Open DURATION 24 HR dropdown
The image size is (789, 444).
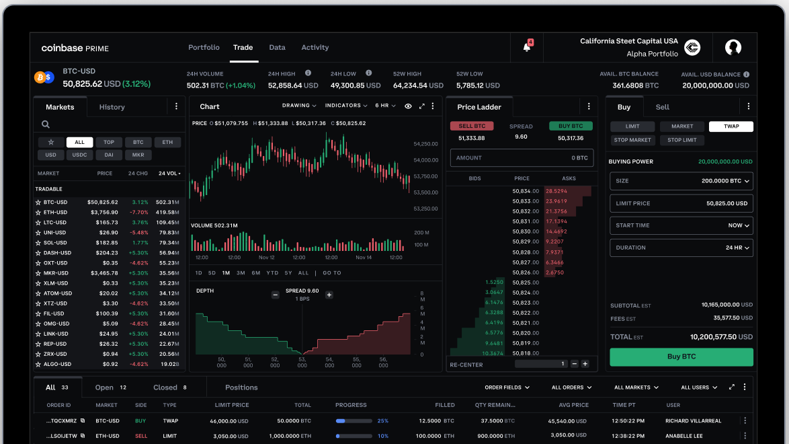[x=737, y=248]
